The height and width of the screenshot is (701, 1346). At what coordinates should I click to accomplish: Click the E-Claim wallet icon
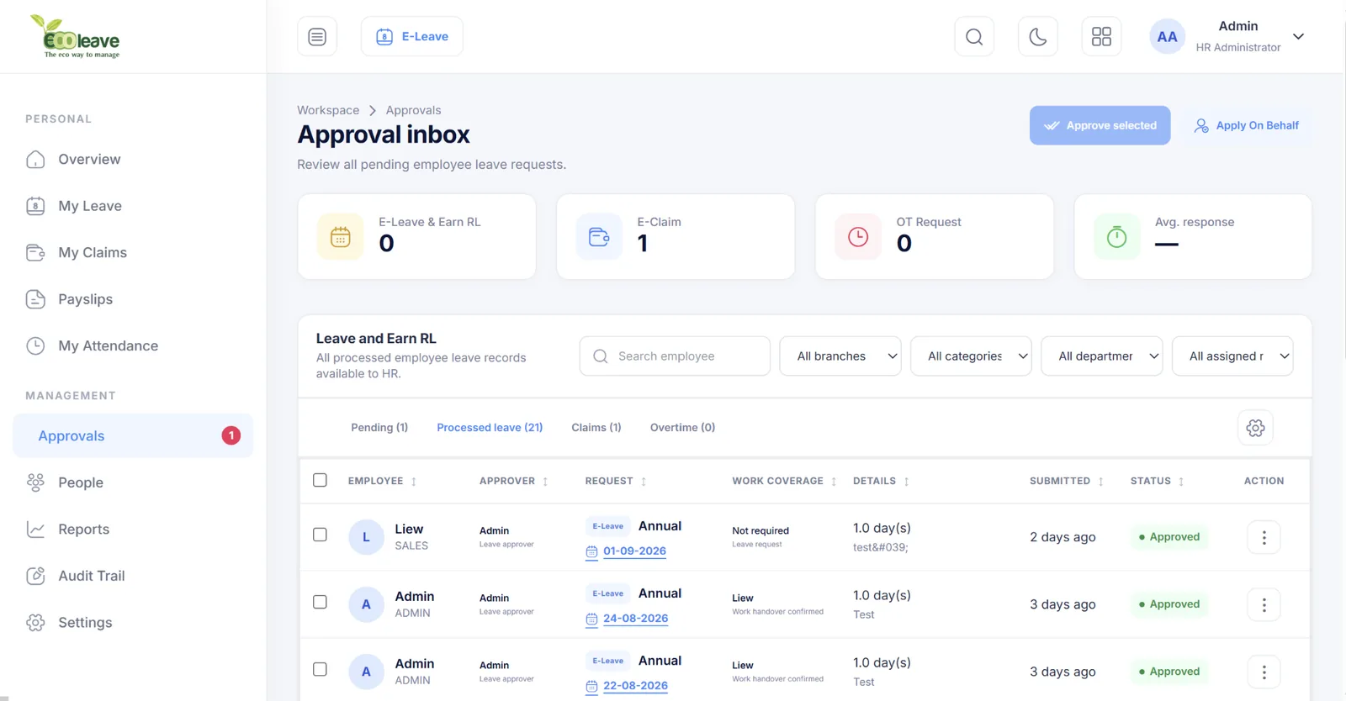point(599,237)
